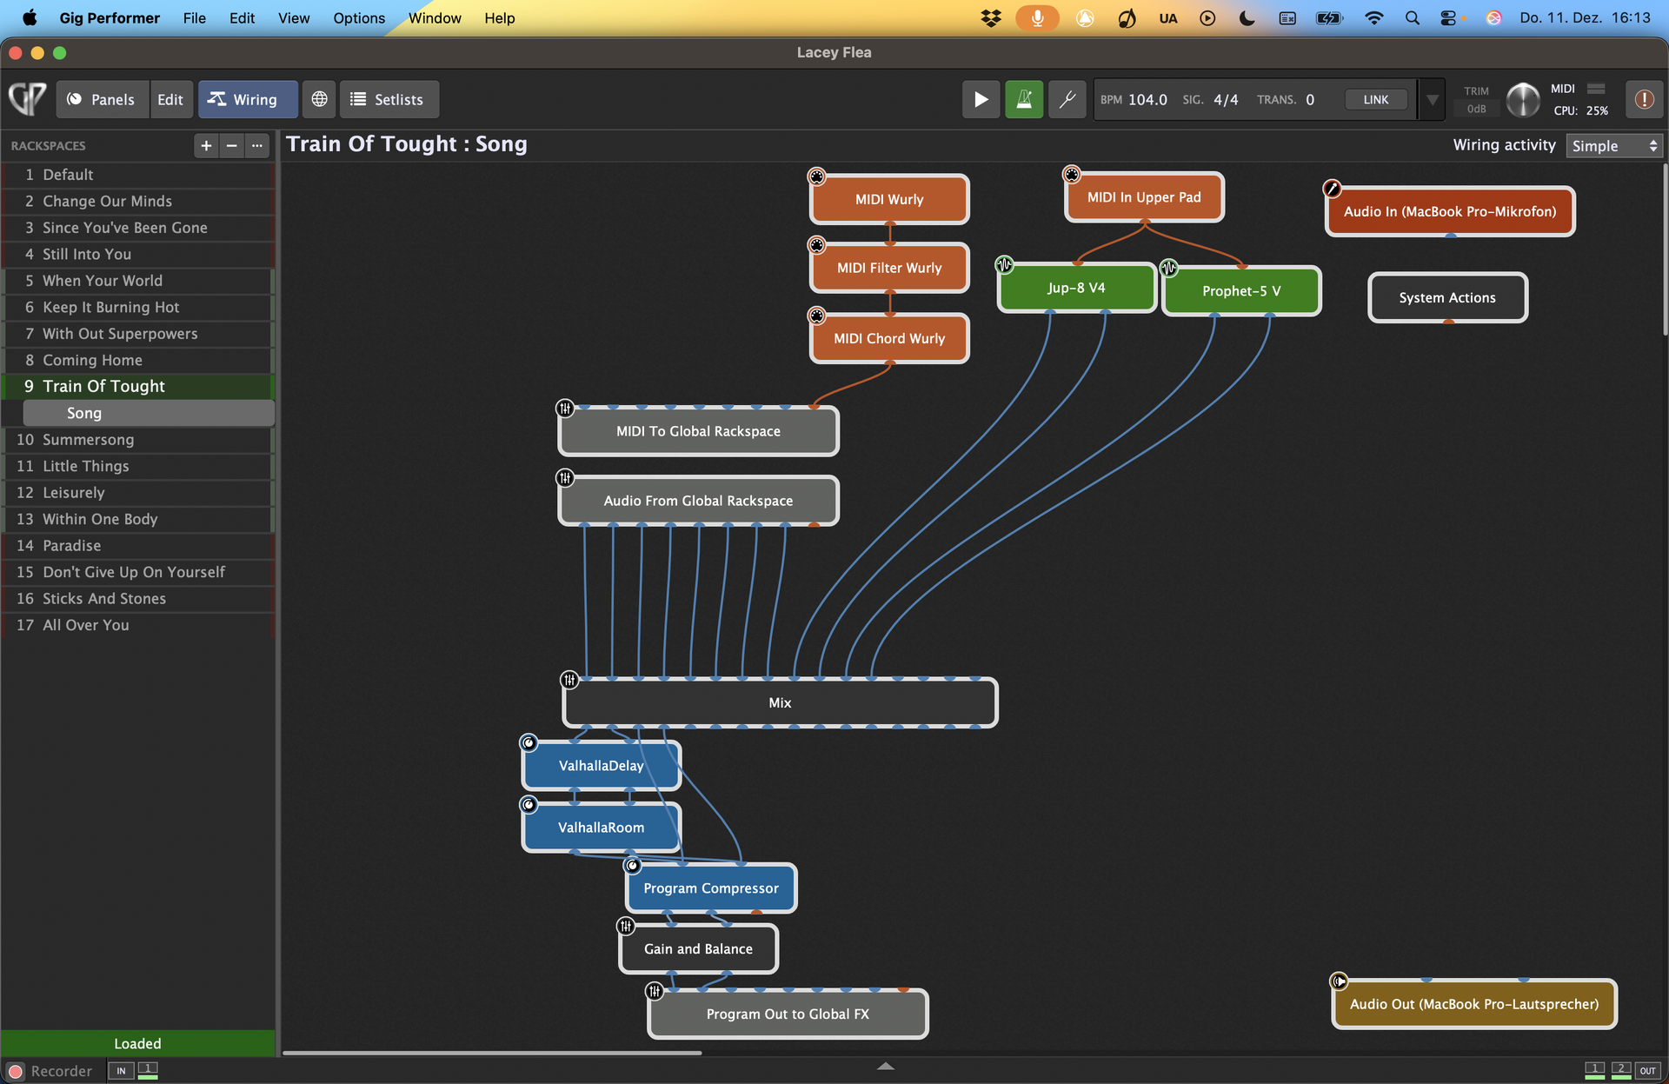The width and height of the screenshot is (1669, 1084).
Task: Adjust the TRIM knob
Action: [x=1522, y=99]
